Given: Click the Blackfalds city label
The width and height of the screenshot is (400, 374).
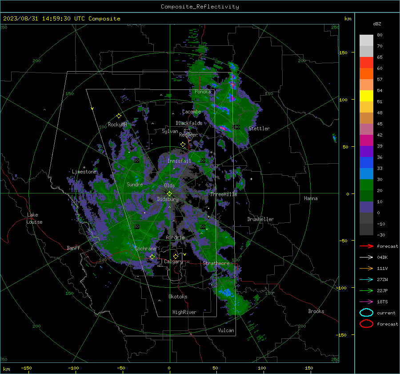Looking at the screenshot, I should (189, 123).
